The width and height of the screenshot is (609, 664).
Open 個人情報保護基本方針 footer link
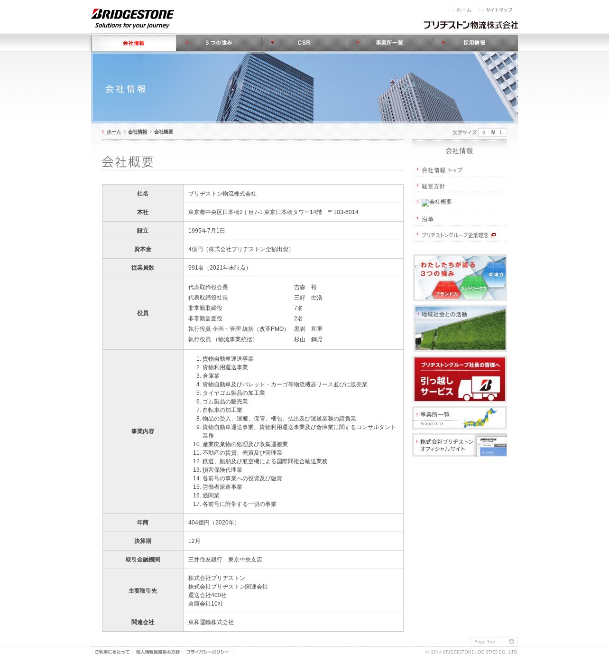(x=158, y=652)
